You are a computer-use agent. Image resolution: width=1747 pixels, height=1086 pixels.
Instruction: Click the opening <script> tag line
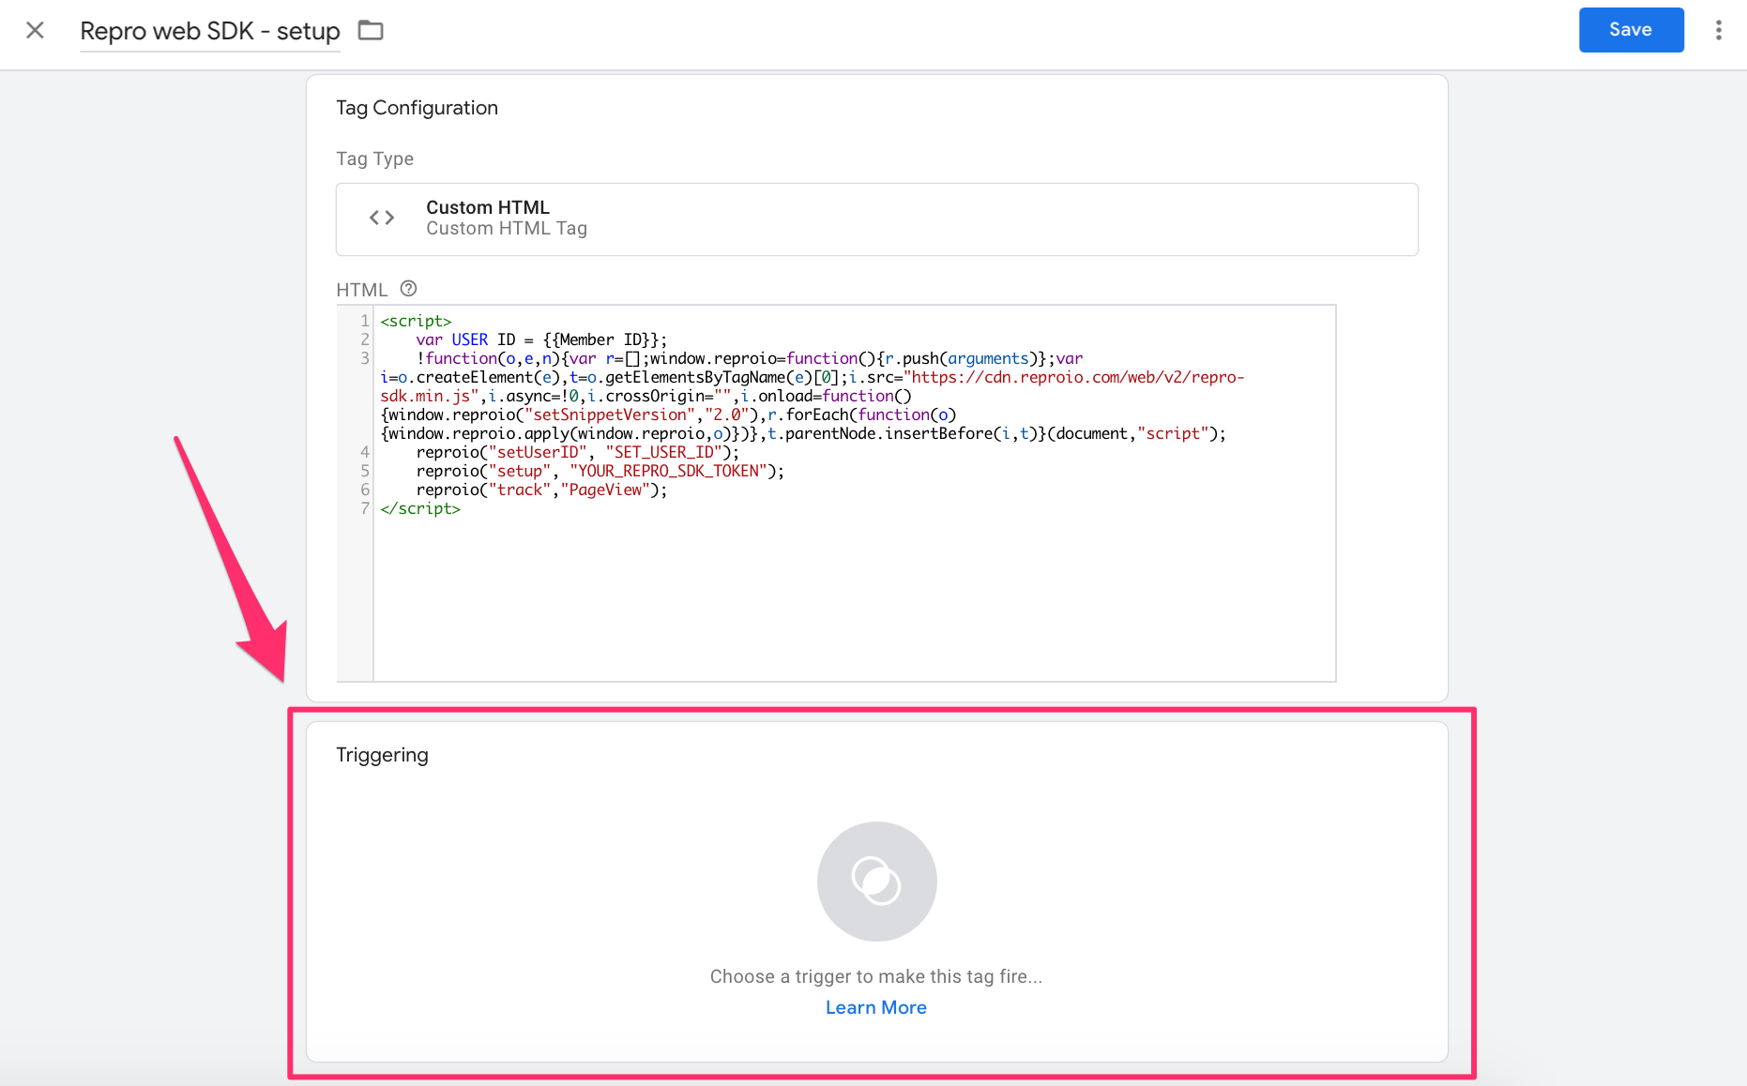[416, 321]
